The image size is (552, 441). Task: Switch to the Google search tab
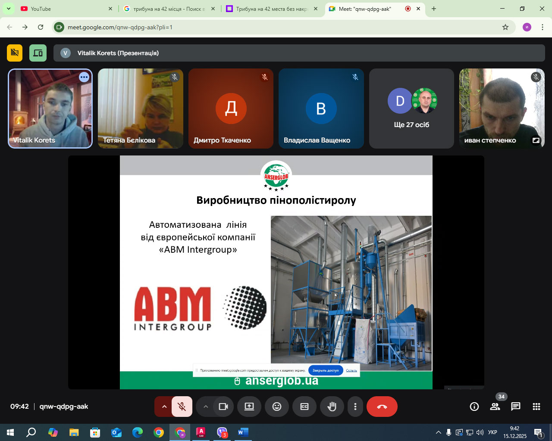168,9
